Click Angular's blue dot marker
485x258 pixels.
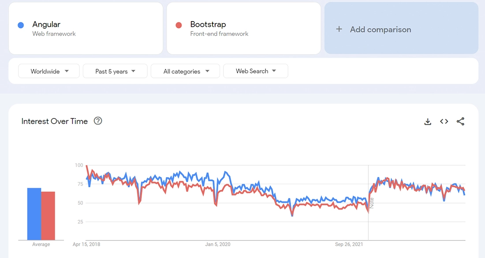21,25
